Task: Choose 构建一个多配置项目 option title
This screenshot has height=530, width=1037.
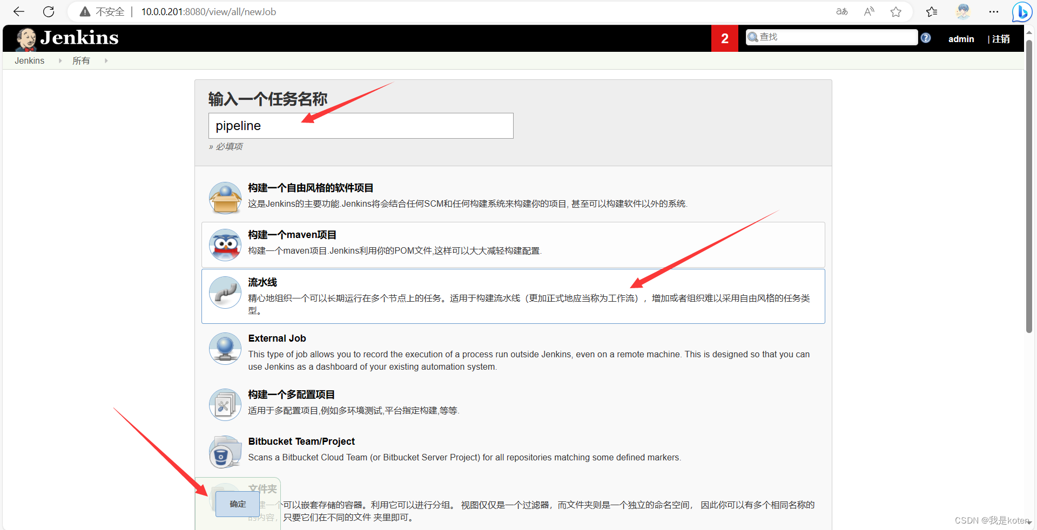Action: [292, 395]
